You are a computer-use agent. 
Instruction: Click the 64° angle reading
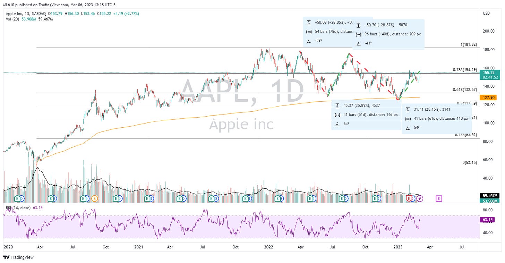point(346,124)
